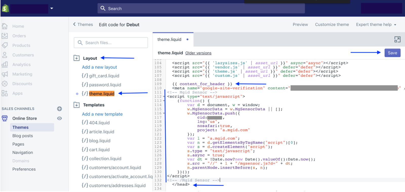Viewport: 405px width, 192px height.
Task: Open Older versions link
Action: 198,53
